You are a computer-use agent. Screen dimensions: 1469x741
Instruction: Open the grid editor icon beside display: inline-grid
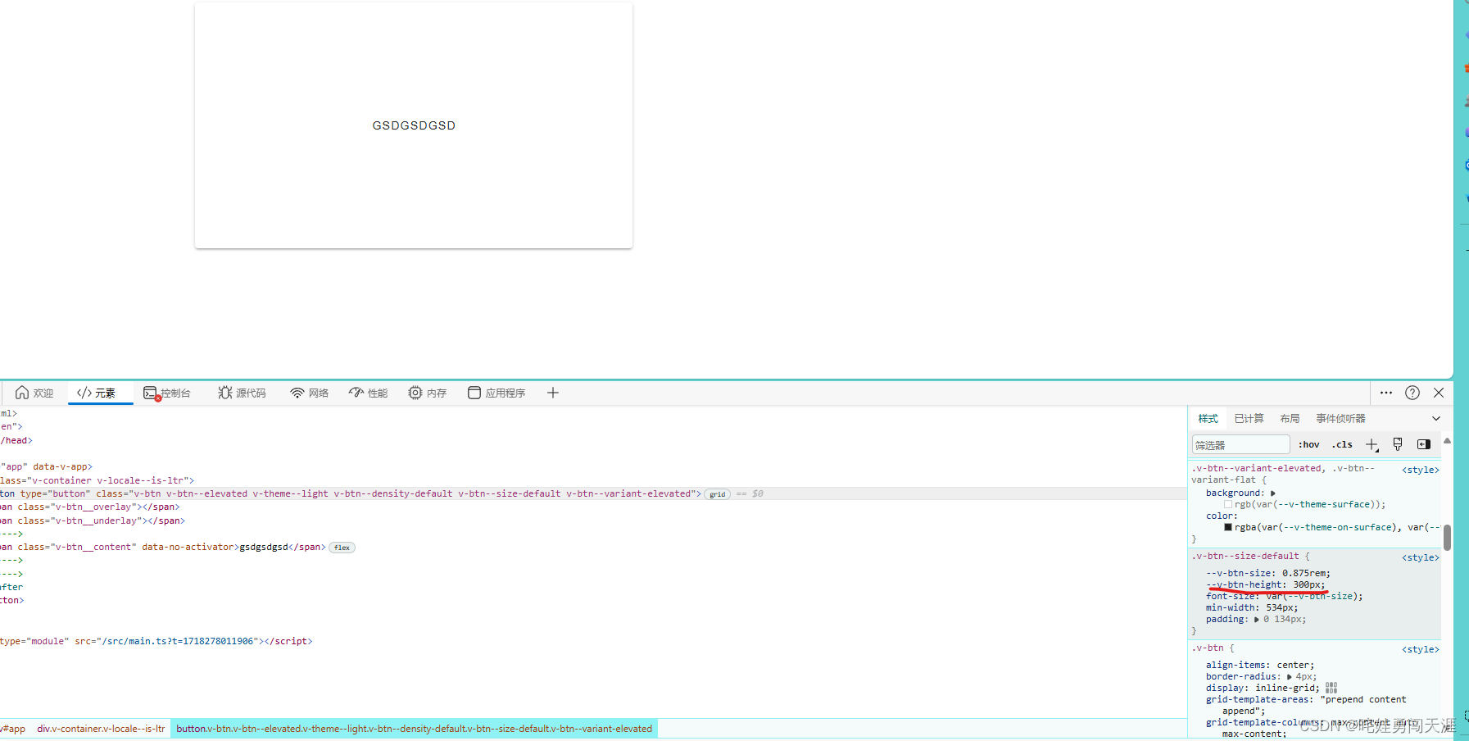pyautogui.click(x=1331, y=688)
